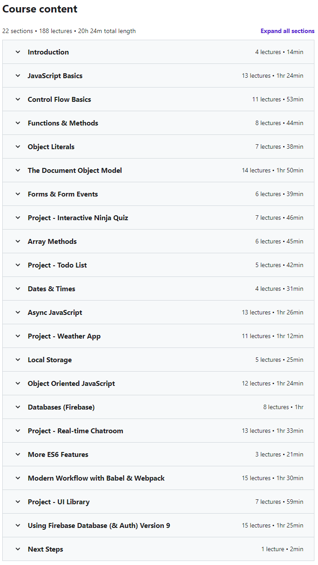
Task: Open Object Oriented JavaScript section title
Action: tap(71, 383)
